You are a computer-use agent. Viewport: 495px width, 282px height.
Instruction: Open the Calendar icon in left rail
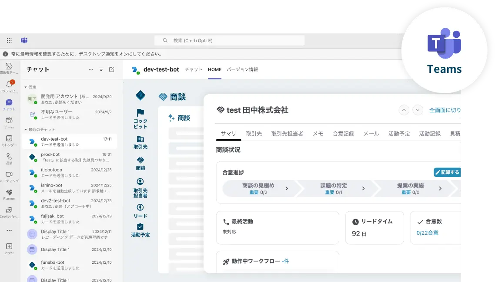(x=9, y=138)
